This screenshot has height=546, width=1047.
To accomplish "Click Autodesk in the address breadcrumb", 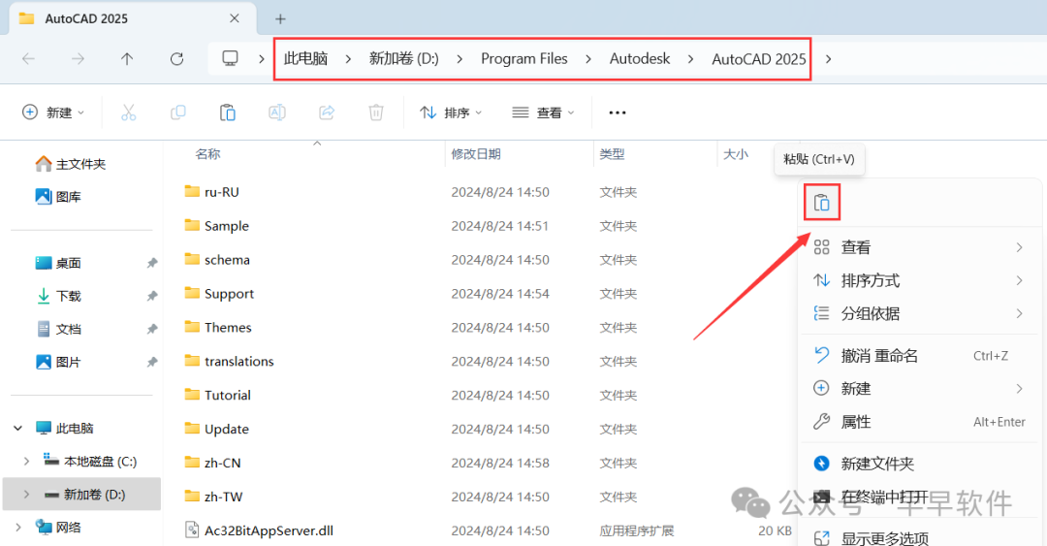I will pos(640,59).
